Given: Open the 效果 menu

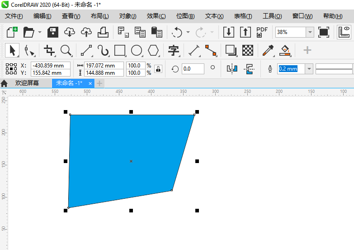Looking at the screenshot, I should click(156, 16).
